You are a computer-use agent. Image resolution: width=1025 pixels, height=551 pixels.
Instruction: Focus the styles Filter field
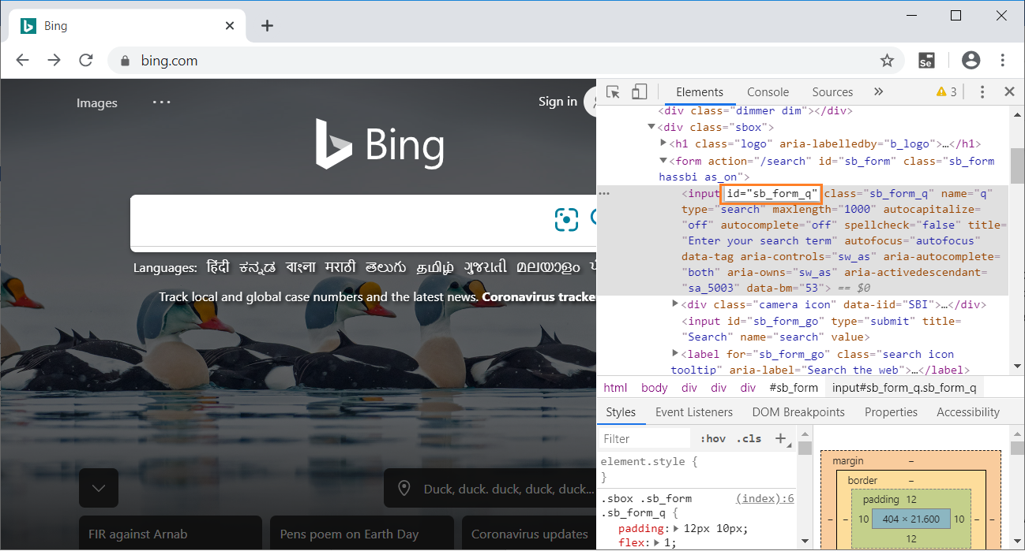644,439
